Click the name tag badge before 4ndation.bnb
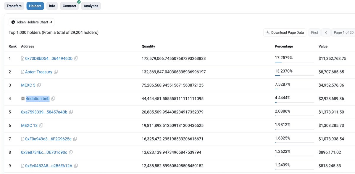Viewport: 355px width, 174px height. (x=23, y=98)
